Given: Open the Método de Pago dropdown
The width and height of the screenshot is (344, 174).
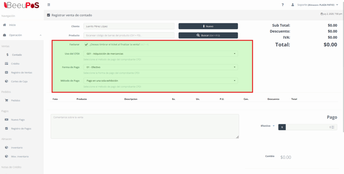Looking at the screenshot, I should (161, 81).
